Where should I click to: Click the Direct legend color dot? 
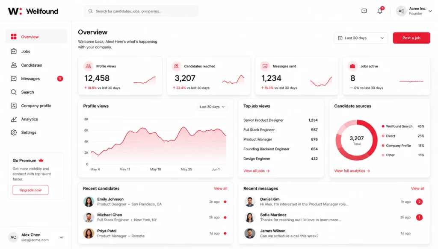click(383, 136)
